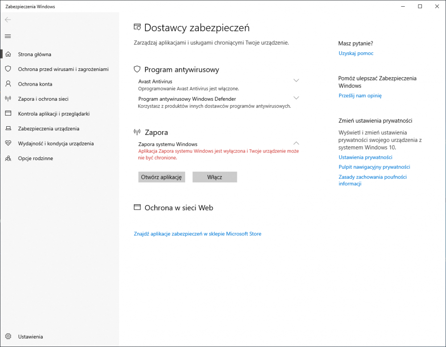The width and height of the screenshot is (446, 347).
Task: Expand the Windows Defender antivirus entry
Action: [296, 98]
